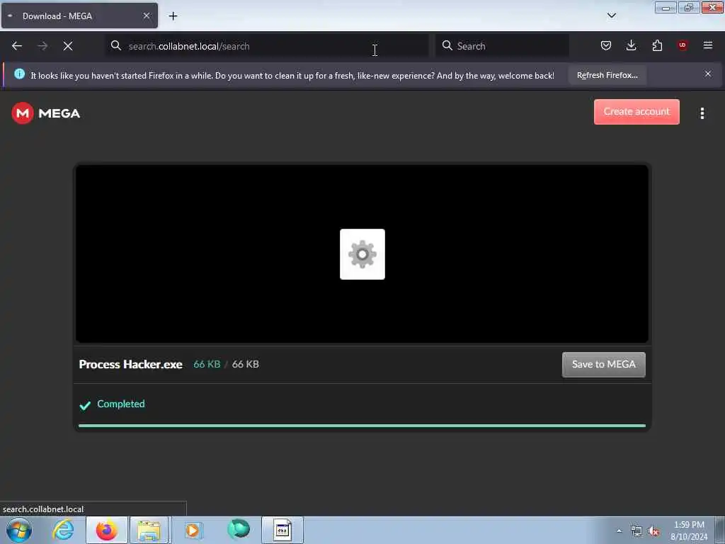The image size is (725, 544).
Task: Open the green round taskbar app
Action: [239, 529]
